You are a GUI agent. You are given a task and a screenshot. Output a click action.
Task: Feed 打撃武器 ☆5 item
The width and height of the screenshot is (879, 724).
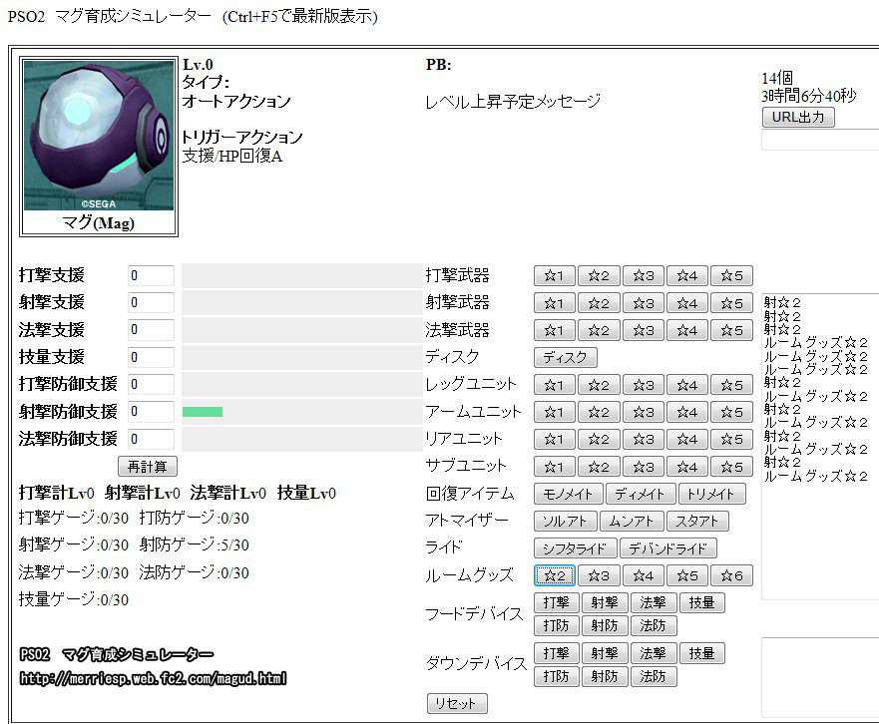tap(731, 275)
